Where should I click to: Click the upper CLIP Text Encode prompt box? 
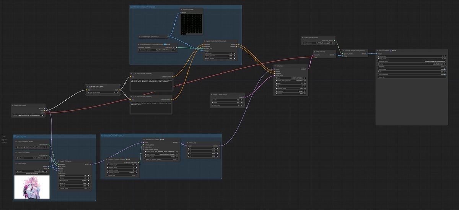tap(151, 84)
